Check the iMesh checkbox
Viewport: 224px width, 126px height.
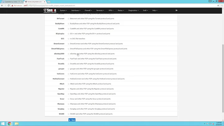point(68,84)
